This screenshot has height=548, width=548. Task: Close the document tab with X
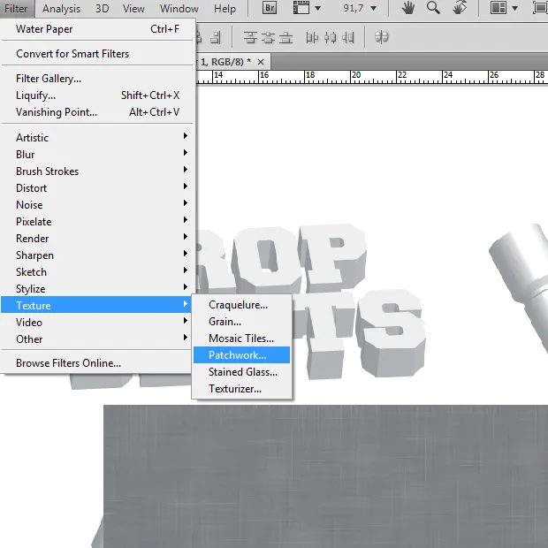click(261, 61)
